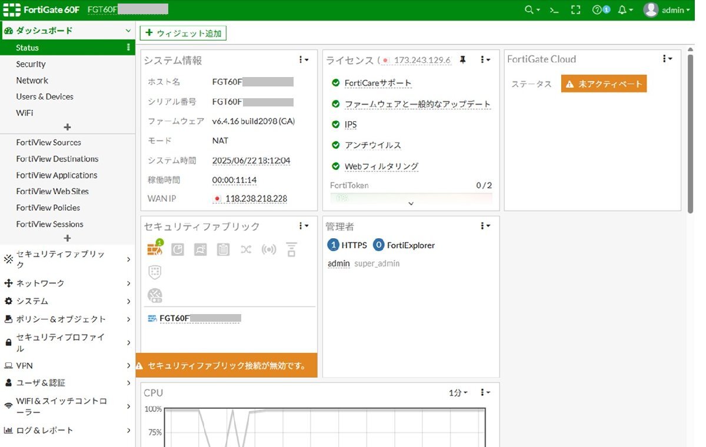Open the Security dashboard

pyautogui.click(x=31, y=64)
